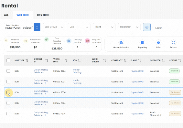The width and height of the screenshot is (183, 128).
Task: Toggle the select-all header checkbox
Action: tap(8, 60)
